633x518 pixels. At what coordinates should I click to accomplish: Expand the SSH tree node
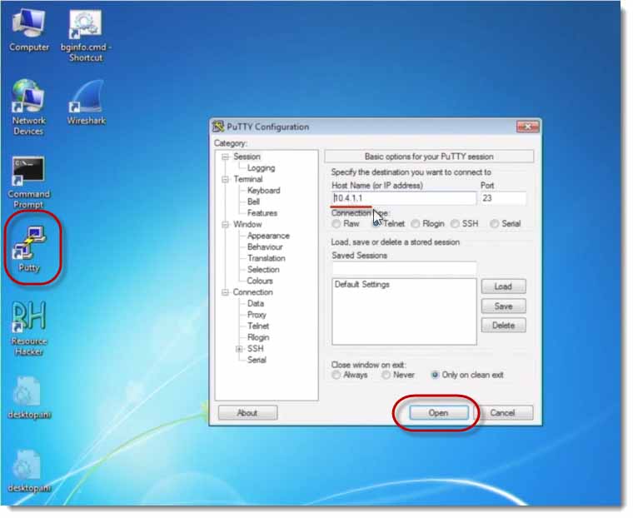pos(239,349)
